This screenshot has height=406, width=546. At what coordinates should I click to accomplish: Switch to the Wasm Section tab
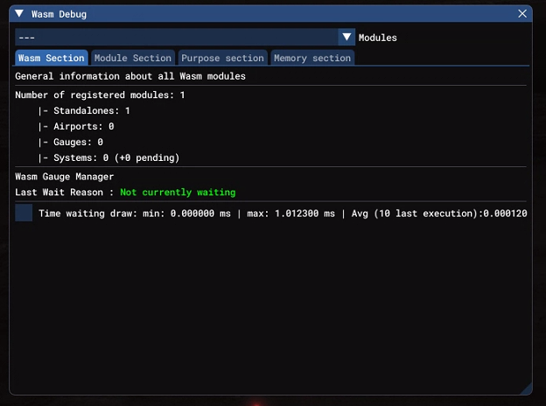click(52, 58)
